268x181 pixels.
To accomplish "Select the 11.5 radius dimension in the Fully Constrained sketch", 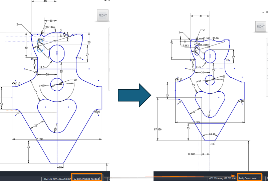I will pos(198,67).
